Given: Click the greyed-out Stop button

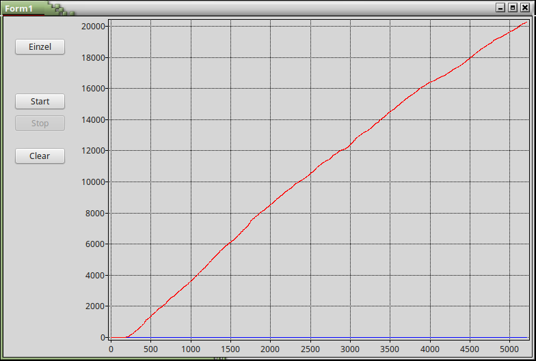Looking at the screenshot, I should point(40,124).
